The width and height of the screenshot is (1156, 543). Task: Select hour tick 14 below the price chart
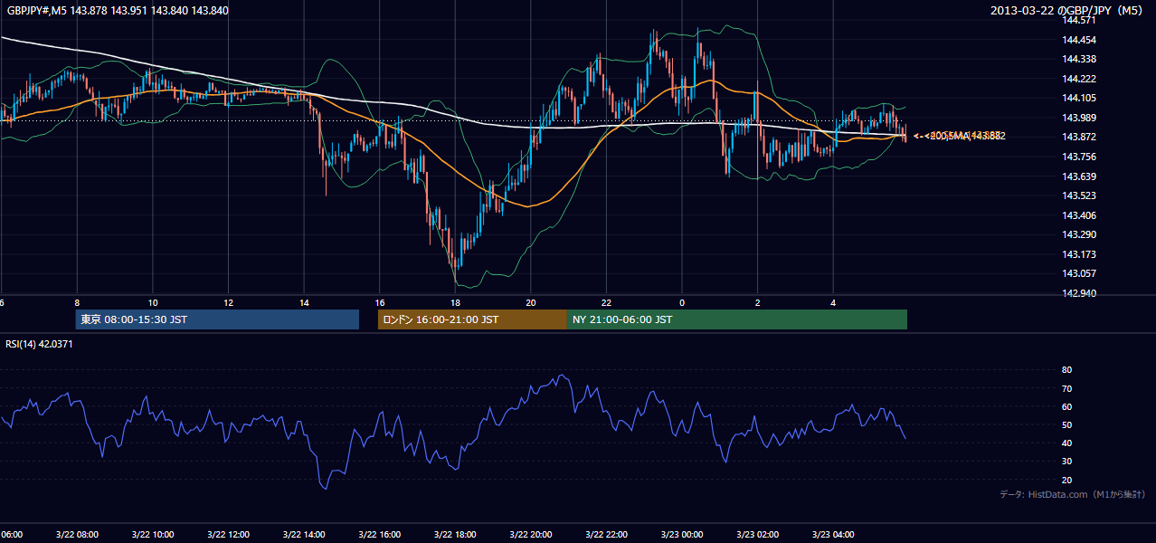click(x=304, y=303)
